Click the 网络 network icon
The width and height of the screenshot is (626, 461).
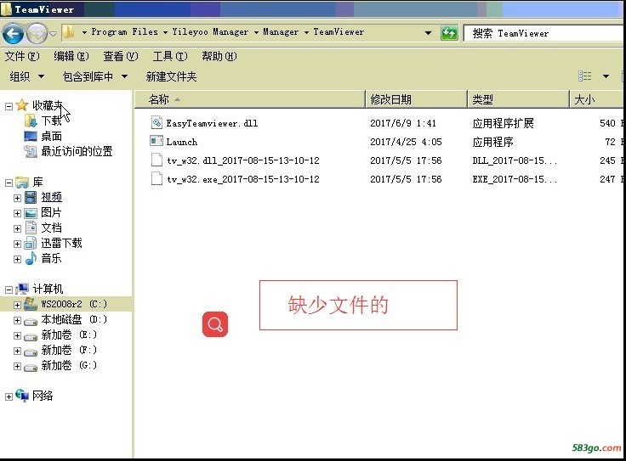click(x=22, y=396)
